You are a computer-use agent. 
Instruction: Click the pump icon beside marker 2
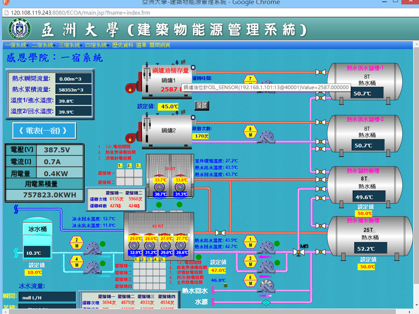92,248
